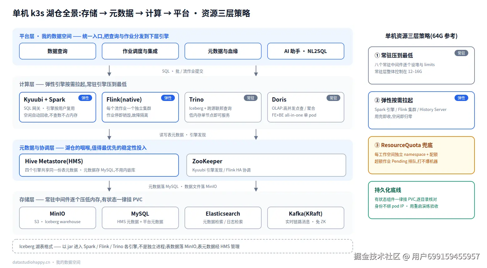Open the ZooKeeper card
This screenshot has height=268, width=487.
(266, 165)
